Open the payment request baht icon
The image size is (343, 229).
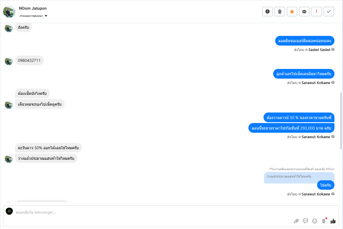coord(324,221)
